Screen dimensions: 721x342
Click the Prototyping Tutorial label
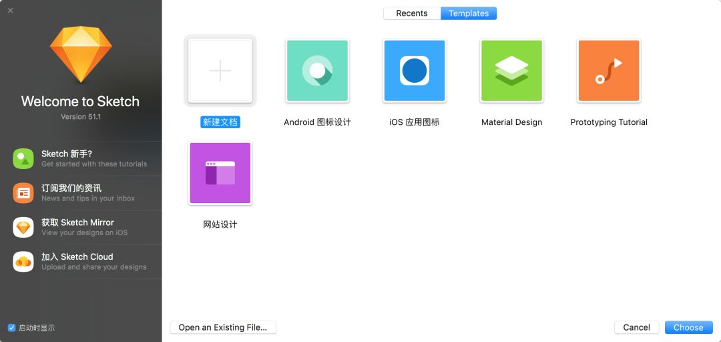click(609, 122)
